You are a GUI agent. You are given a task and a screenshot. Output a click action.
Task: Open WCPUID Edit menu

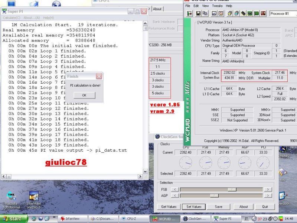(x=196, y=6)
